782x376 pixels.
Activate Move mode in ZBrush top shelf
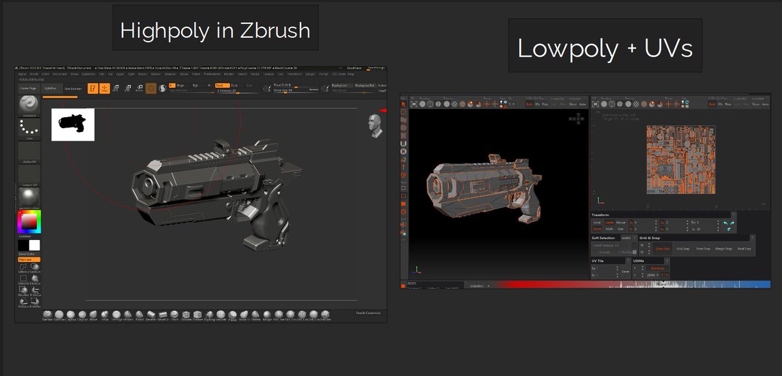click(116, 88)
